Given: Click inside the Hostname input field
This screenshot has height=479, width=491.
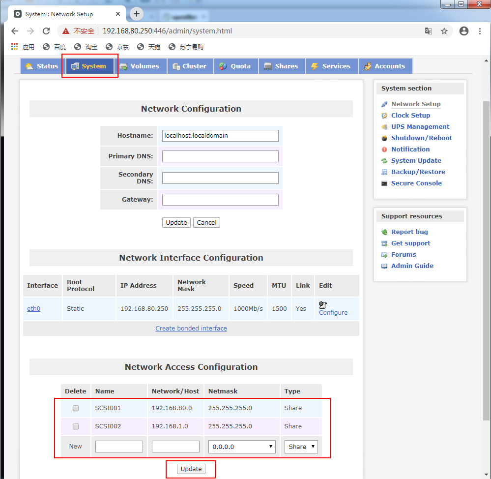Looking at the screenshot, I should pos(220,135).
